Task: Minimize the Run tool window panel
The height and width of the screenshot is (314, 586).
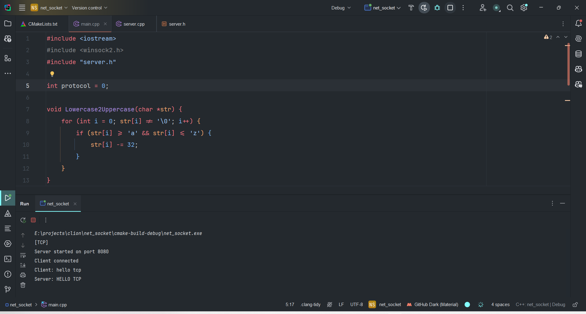Action: [x=562, y=203]
